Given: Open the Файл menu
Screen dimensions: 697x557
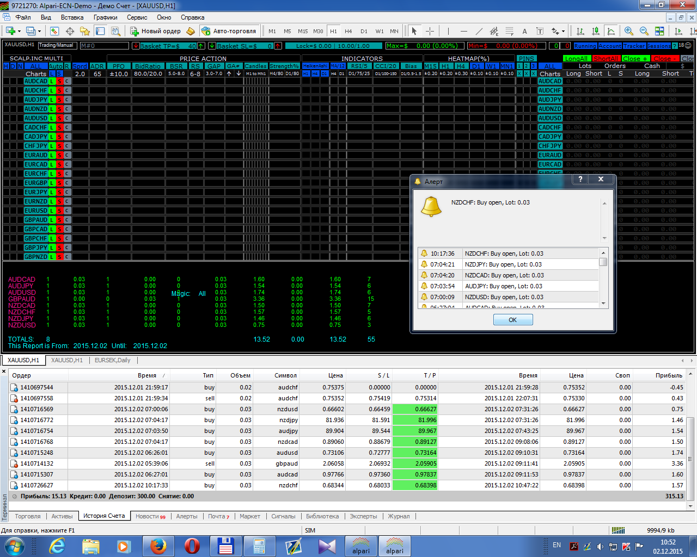Looking at the screenshot, I should pos(23,17).
